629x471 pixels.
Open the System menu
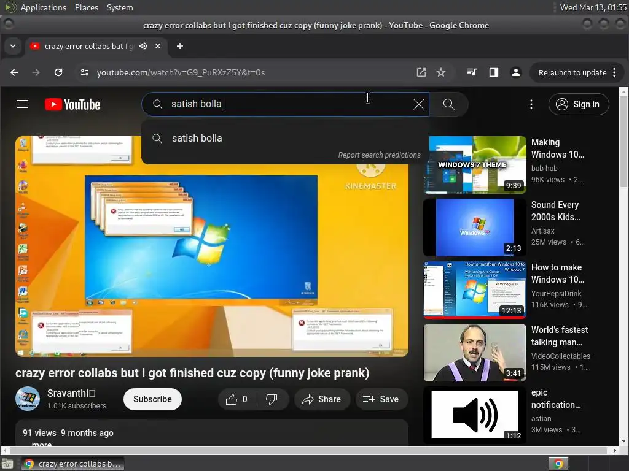[x=120, y=7]
